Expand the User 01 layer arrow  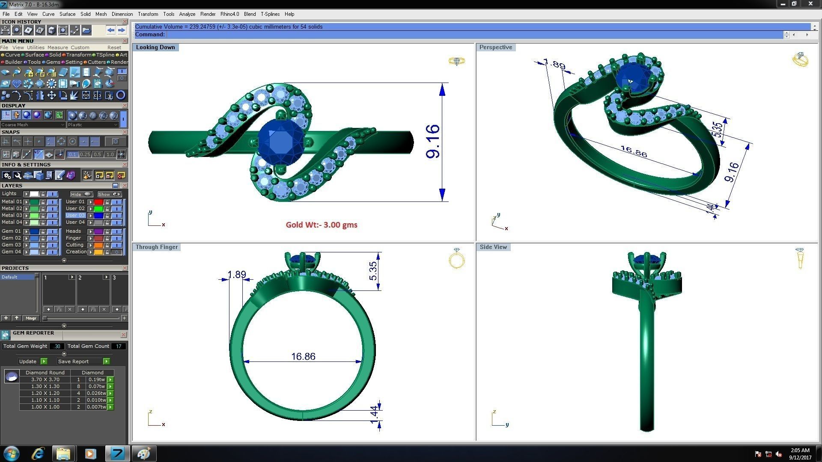point(90,202)
